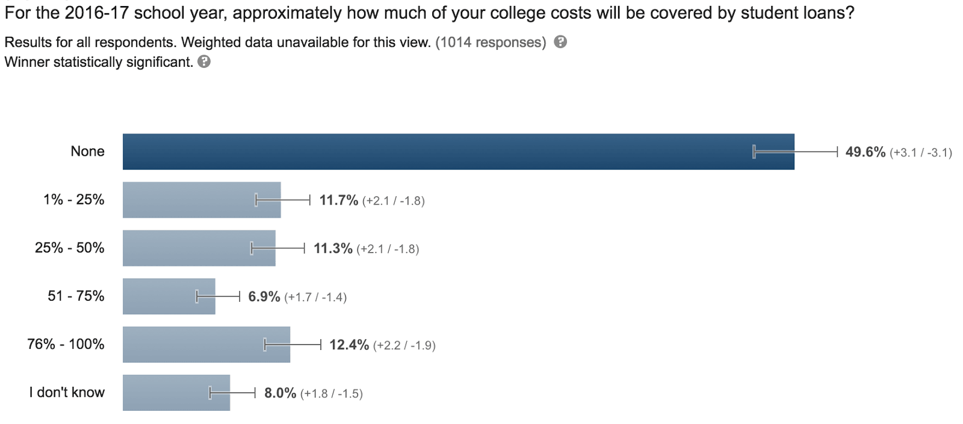The height and width of the screenshot is (424, 963).
Task: Click the 8.0% result value
Action: [280, 393]
